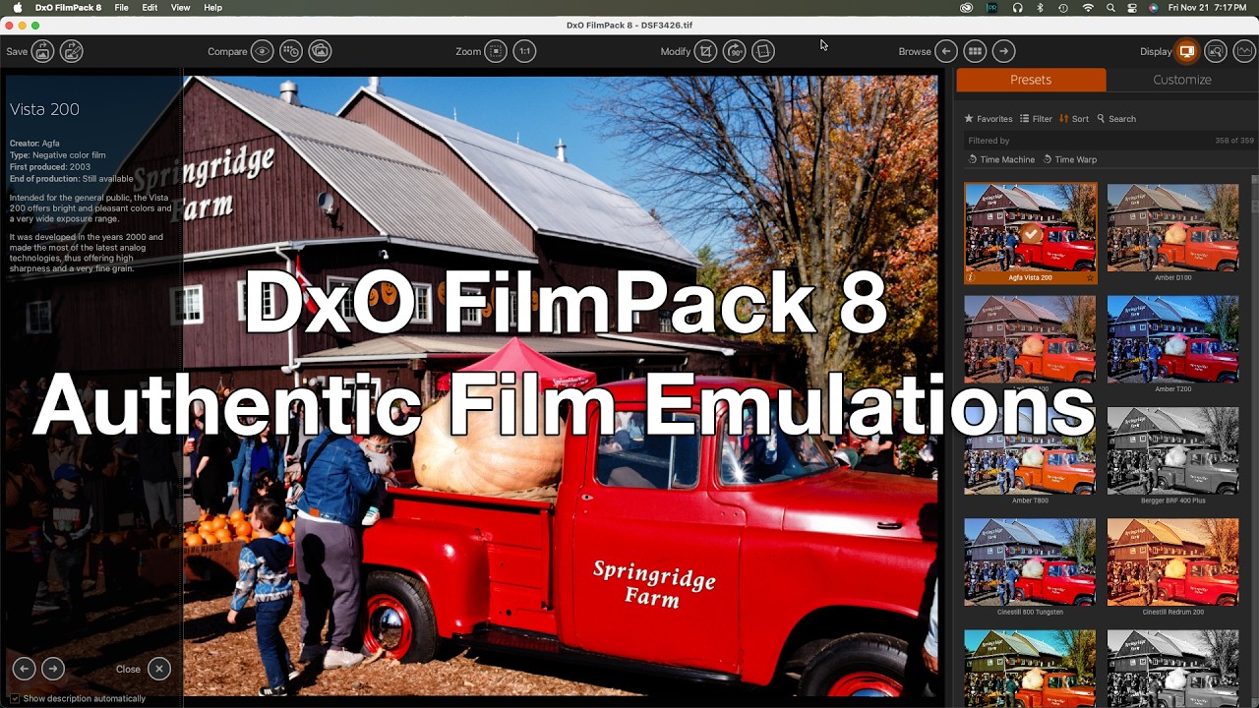Open Time Machine
The height and width of the screenshot is (708, 1259).
1001,159
